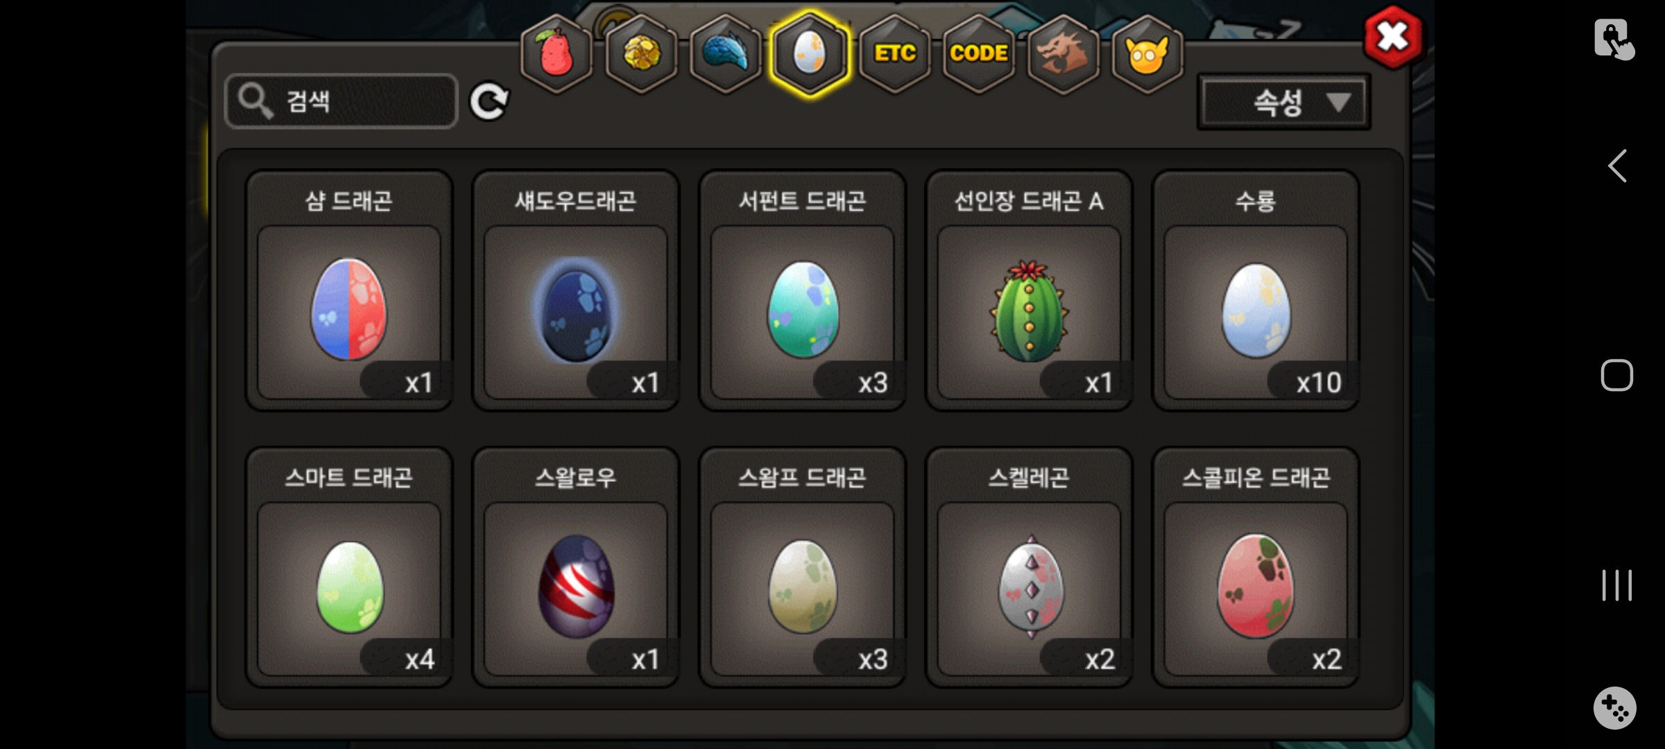Open the red fruit food category tab
The width and height of the screenshot is (1665, 749).
tap(557, 54)
